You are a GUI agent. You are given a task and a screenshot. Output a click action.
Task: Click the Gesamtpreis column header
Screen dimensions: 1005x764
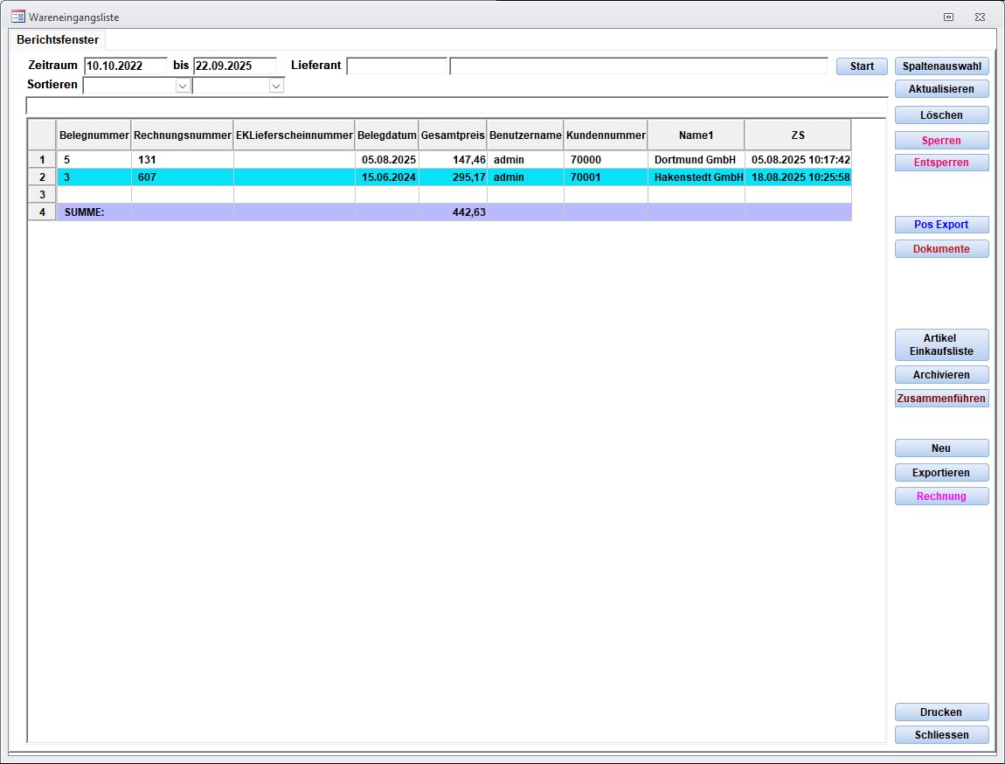453,135
